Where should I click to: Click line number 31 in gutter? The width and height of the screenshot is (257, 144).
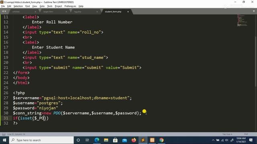(6, 118)
